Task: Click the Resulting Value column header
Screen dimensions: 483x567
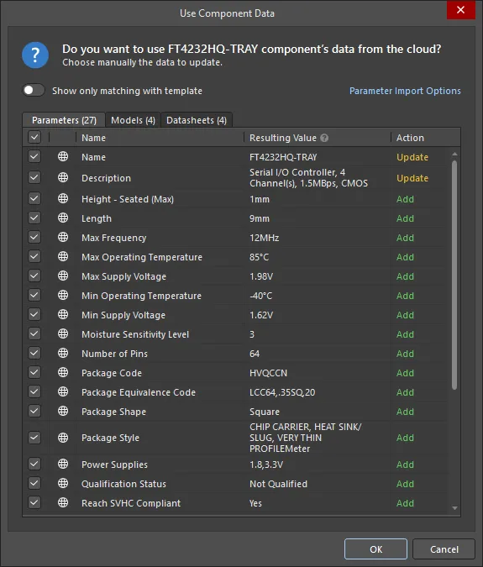Action: click(318, 138)
